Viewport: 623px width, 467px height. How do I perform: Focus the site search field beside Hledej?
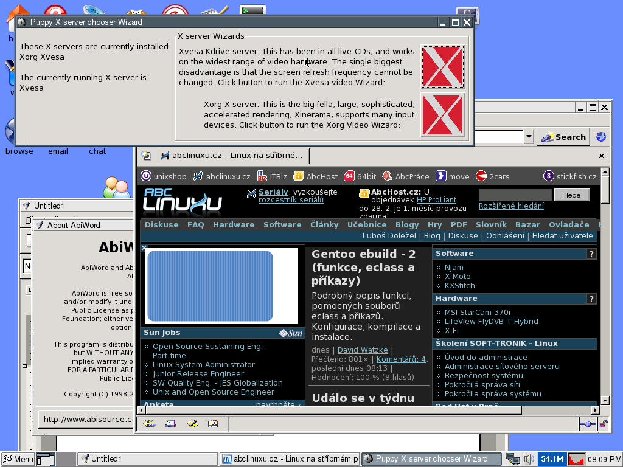coord(515,195)
